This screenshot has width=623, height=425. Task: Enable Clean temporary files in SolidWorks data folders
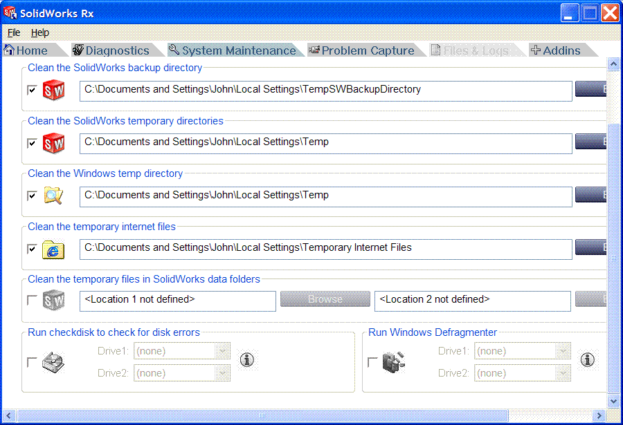(x=32, y=300)
